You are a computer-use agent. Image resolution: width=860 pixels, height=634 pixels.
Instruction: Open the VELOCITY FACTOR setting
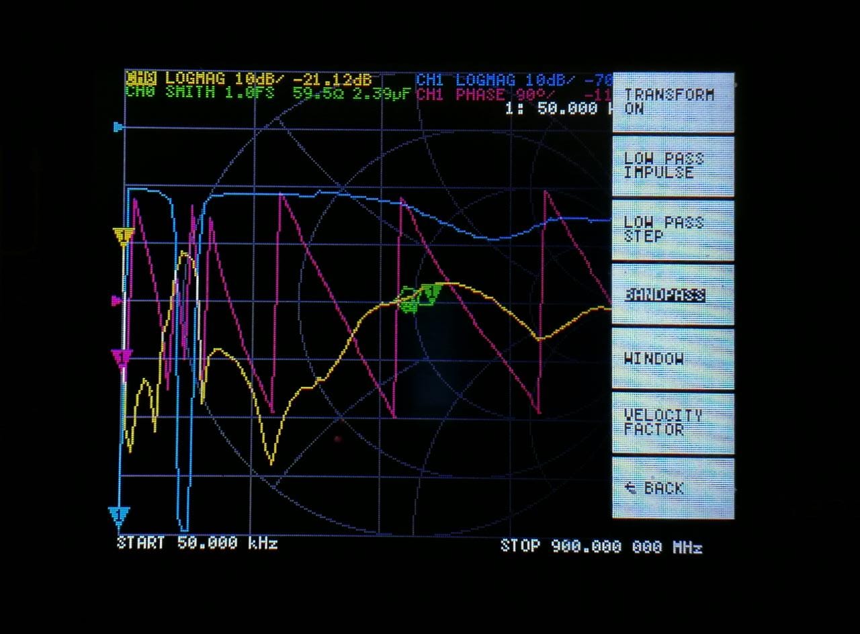point(673,423)
